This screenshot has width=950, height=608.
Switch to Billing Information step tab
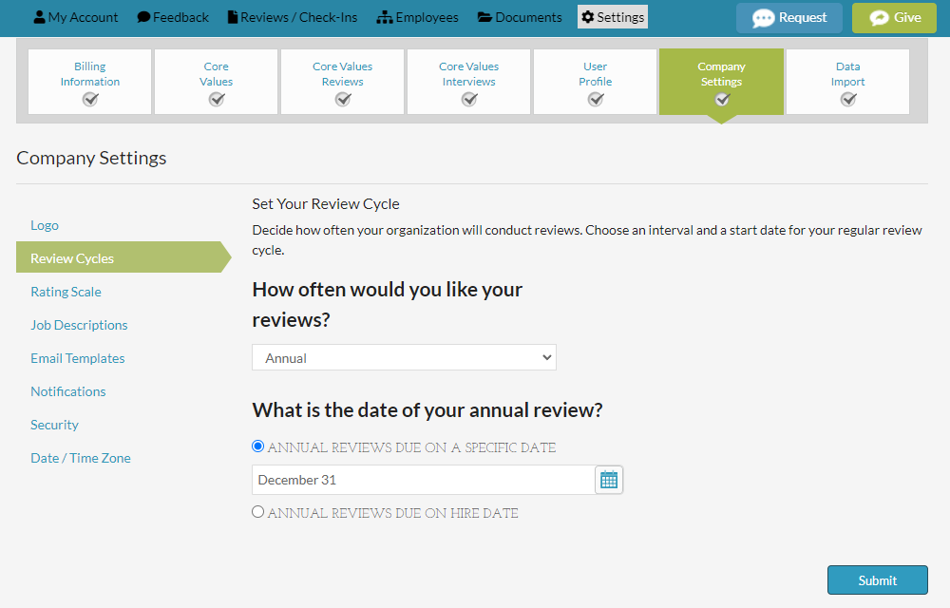[x=89, y=82]
